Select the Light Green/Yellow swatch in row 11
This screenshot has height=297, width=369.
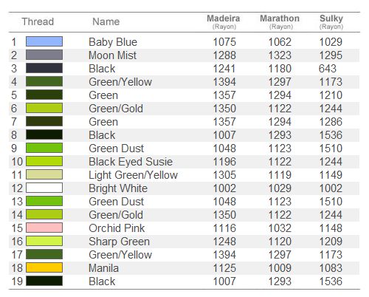click(x=44, y=174)
